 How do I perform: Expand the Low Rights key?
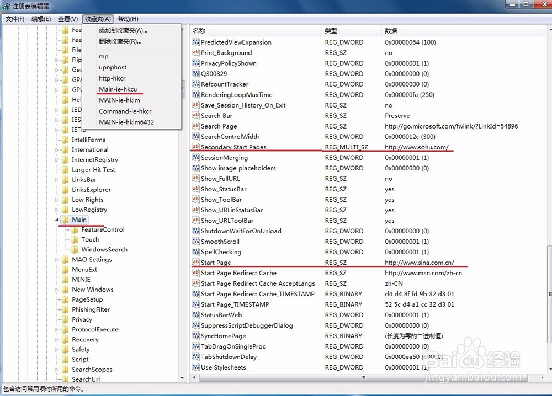tap(57, 200)
